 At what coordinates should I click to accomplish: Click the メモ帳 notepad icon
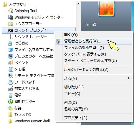[x=11, y=69]
